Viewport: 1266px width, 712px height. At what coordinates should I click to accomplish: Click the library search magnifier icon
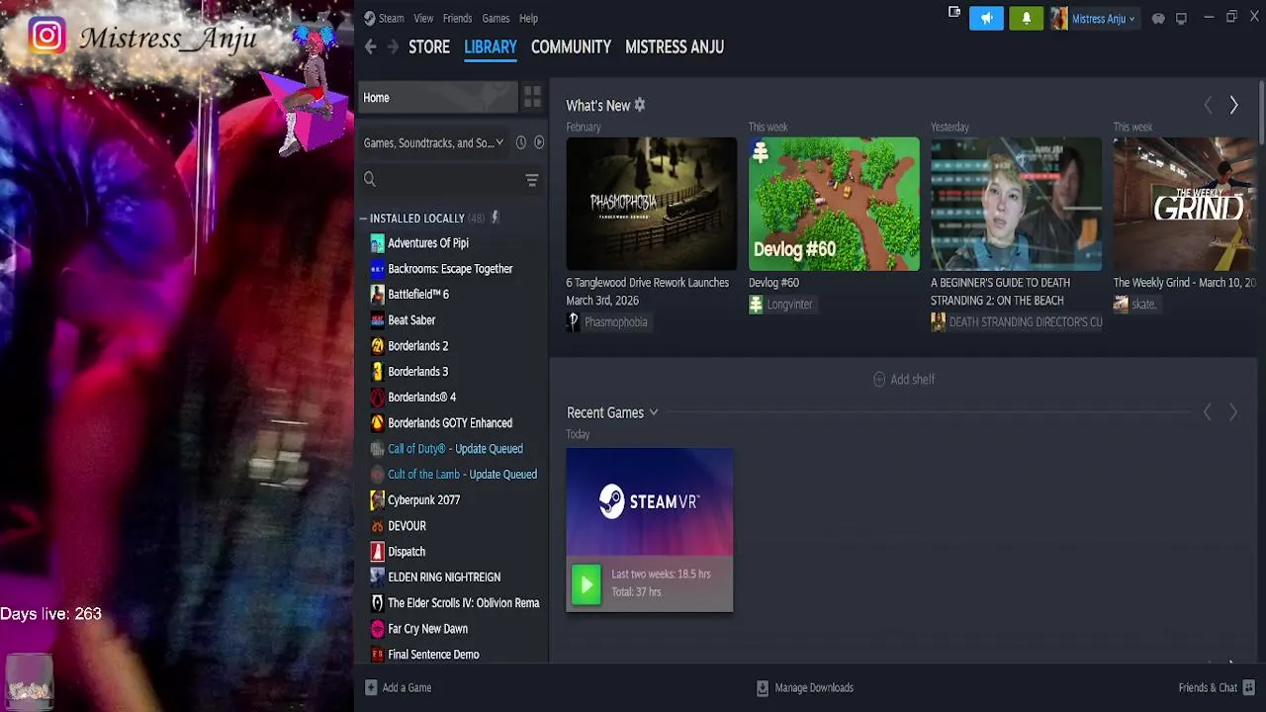[370, 179]
